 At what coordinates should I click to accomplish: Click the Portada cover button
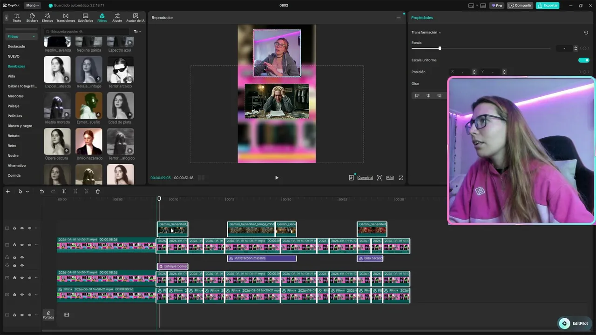coord(48,315)
